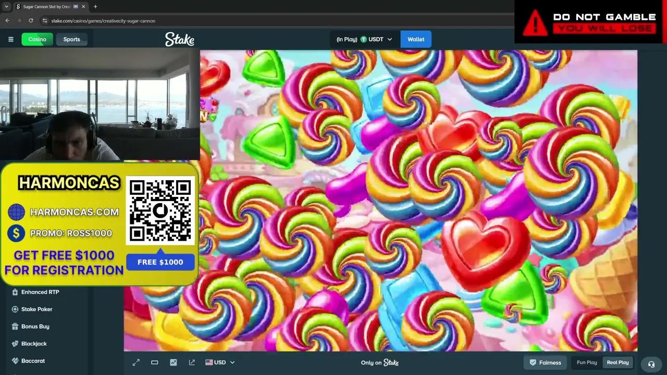Open the Wallet button
667x375 pixels.
[x=416, y=39]
